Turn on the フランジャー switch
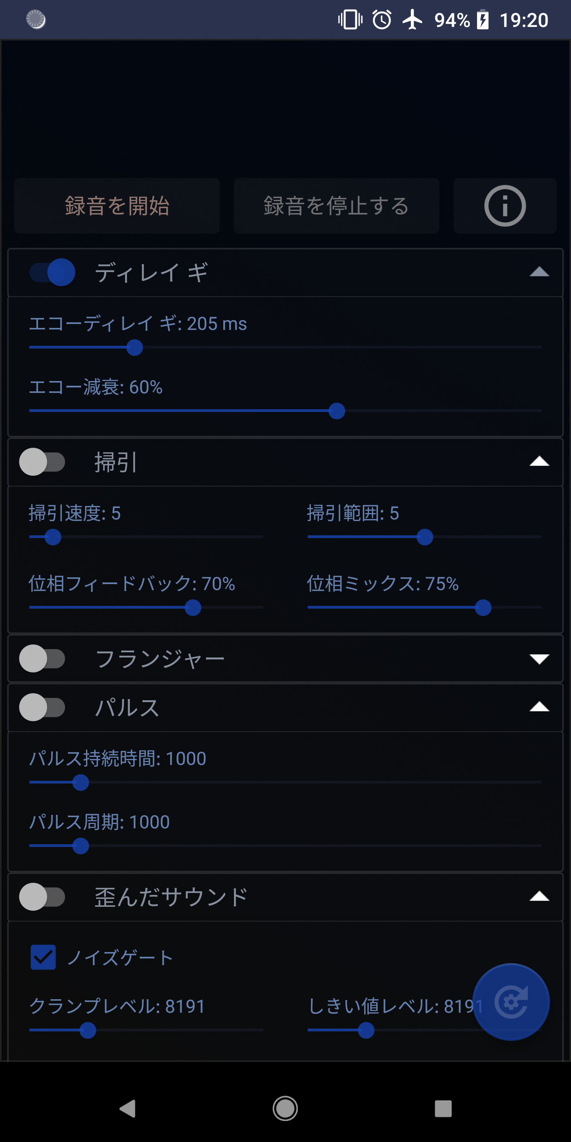571x1142 pixels. (42, 658)
